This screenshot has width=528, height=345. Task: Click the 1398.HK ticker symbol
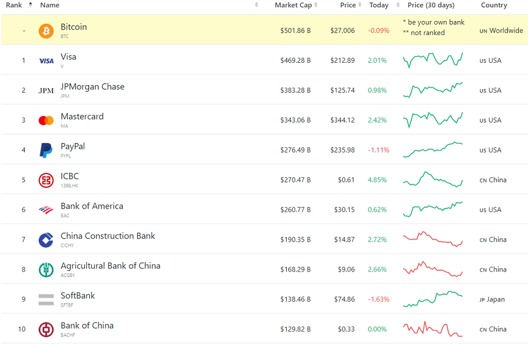pos(69,186)
